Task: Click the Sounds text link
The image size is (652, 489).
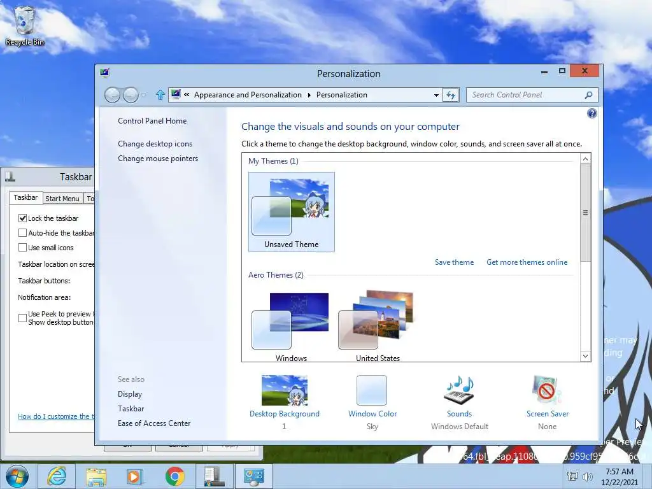Action: click(x=459, y=414)
